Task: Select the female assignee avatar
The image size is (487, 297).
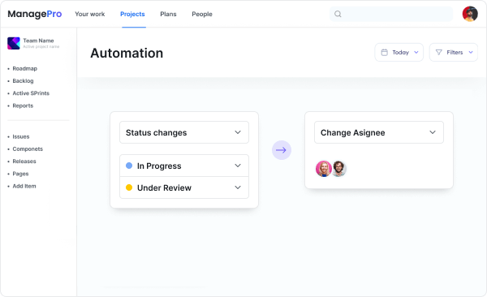Action: click(323, 169)
